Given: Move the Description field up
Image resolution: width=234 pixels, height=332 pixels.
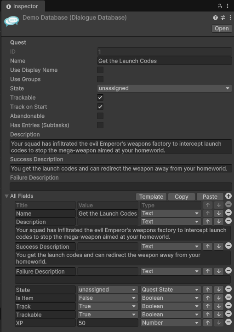Looking at the screenshot, I should point(208,222).
